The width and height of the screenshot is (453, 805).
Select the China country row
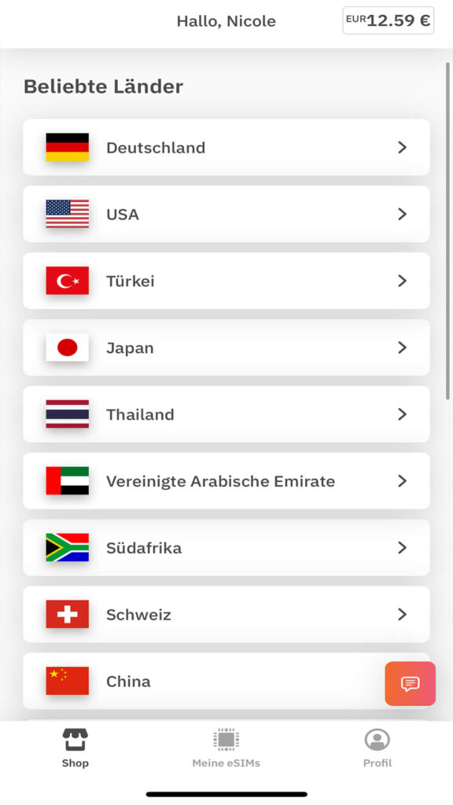point(226,682)
